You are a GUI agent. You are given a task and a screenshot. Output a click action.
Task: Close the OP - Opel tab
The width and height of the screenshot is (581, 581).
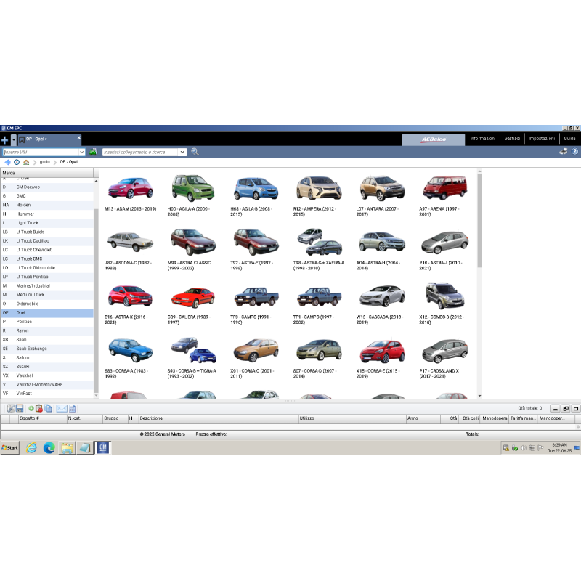78,137
